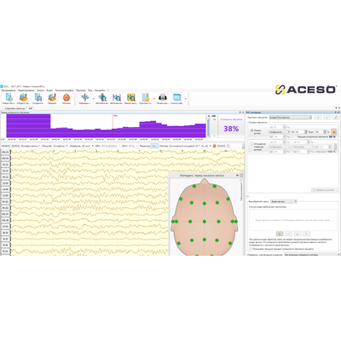Click the protocol document with star icon

[x=146, y=97]
